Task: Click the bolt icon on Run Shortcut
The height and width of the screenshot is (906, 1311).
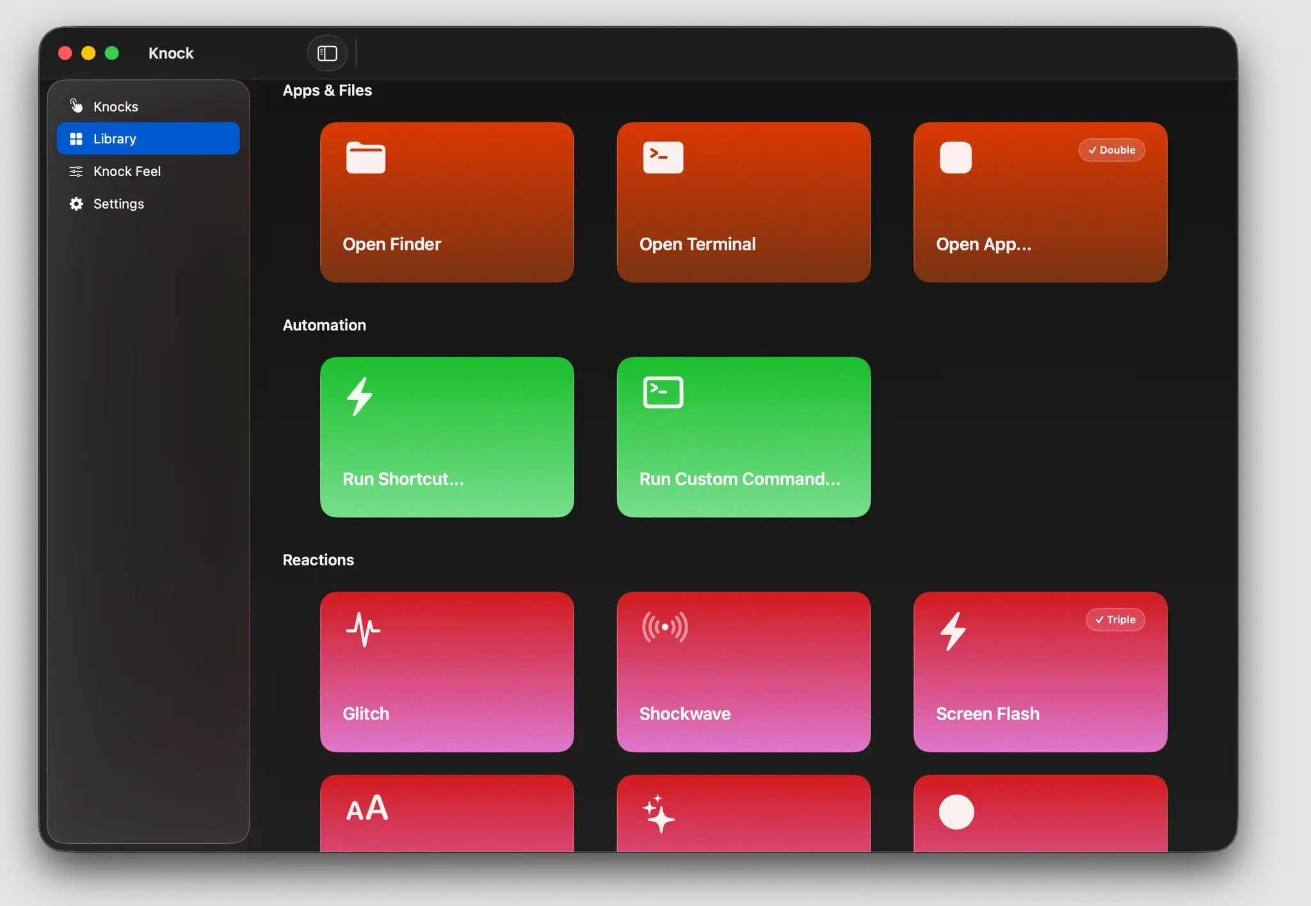Action: [x=360, y=396]
